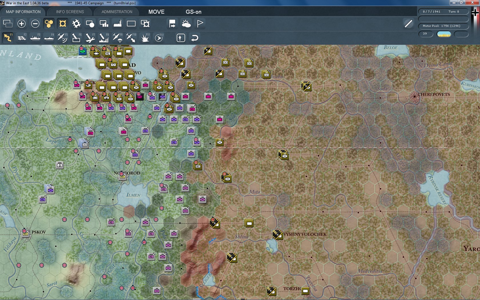
Task: Click the Motor Pool 175K readout
Action: click(x=443, y=26)
